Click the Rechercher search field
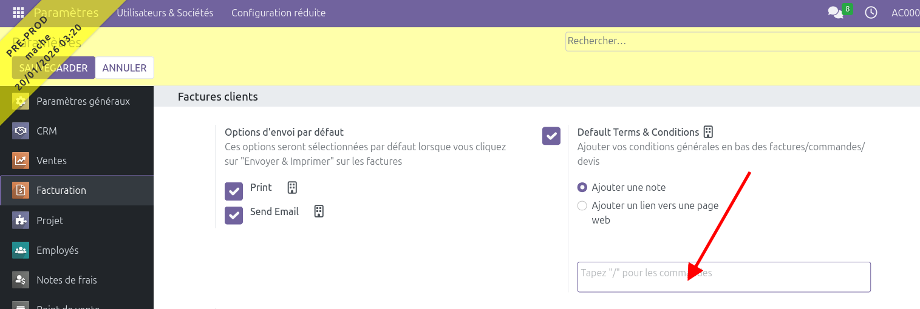Viewport: 920px width, 309px height. pos(741,41)
